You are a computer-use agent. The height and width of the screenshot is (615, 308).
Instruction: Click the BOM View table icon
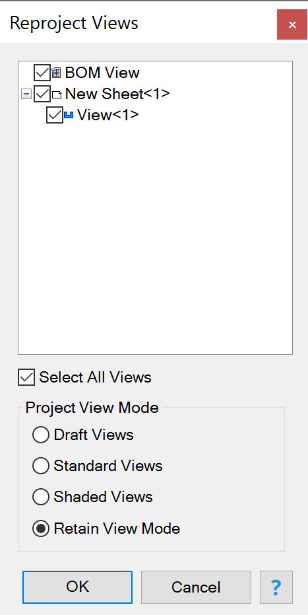click(x=56, y=73)
